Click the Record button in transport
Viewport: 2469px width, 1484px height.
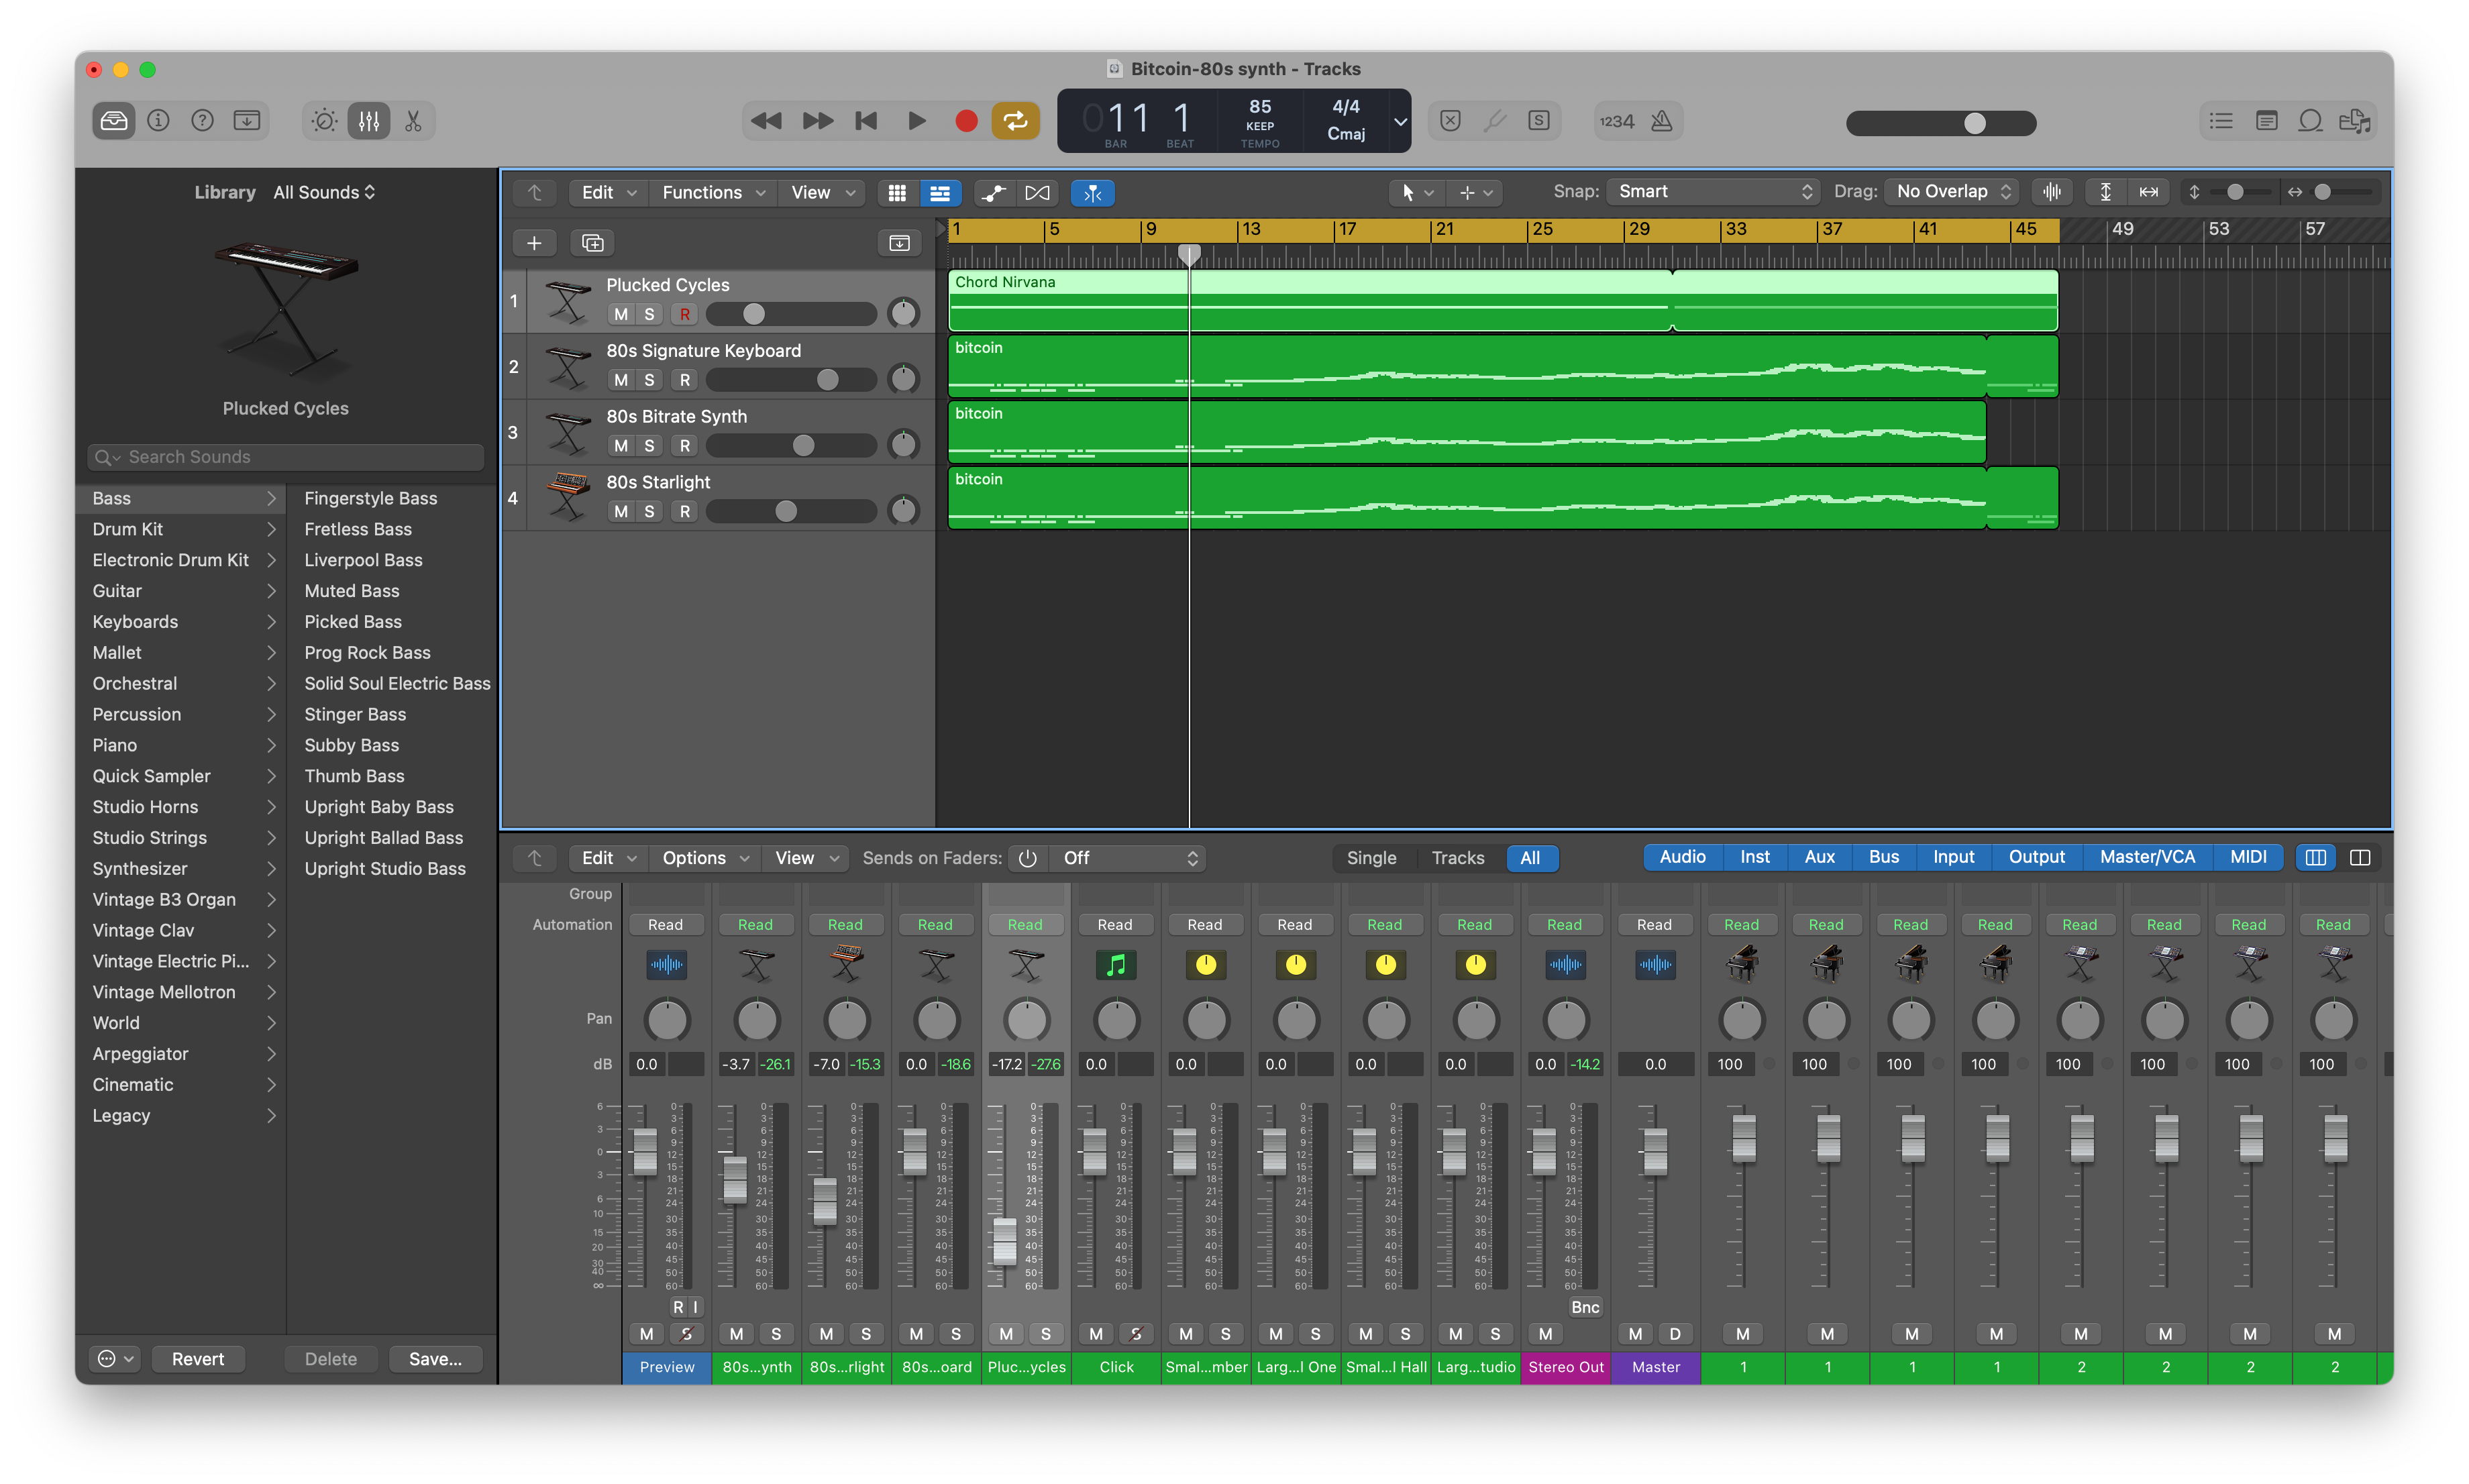click(965, 121)
